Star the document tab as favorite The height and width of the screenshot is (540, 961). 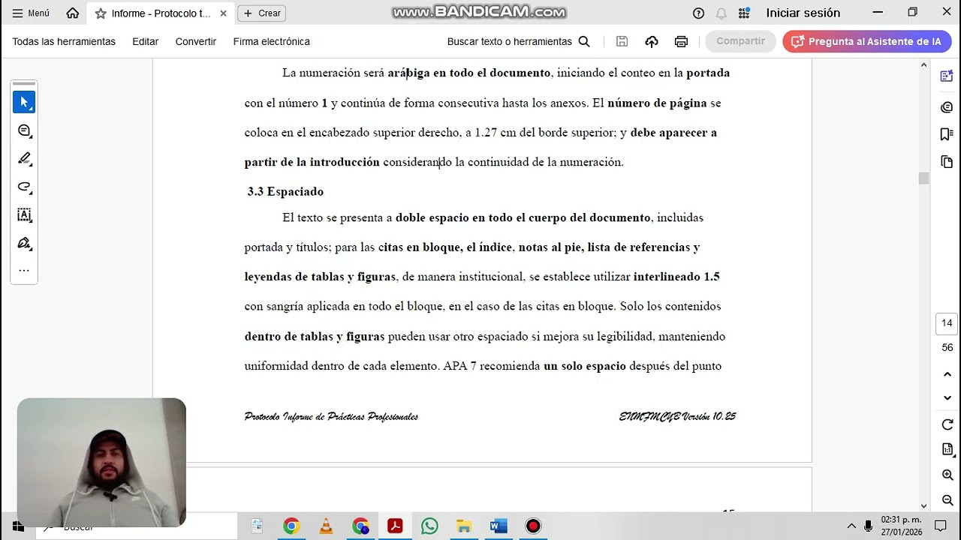pos(101,13)
